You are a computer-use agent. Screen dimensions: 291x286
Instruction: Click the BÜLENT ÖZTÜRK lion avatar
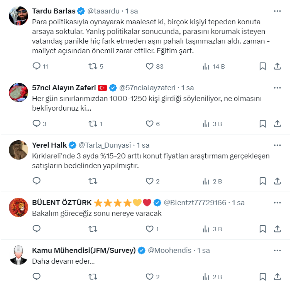coord(19,207)
